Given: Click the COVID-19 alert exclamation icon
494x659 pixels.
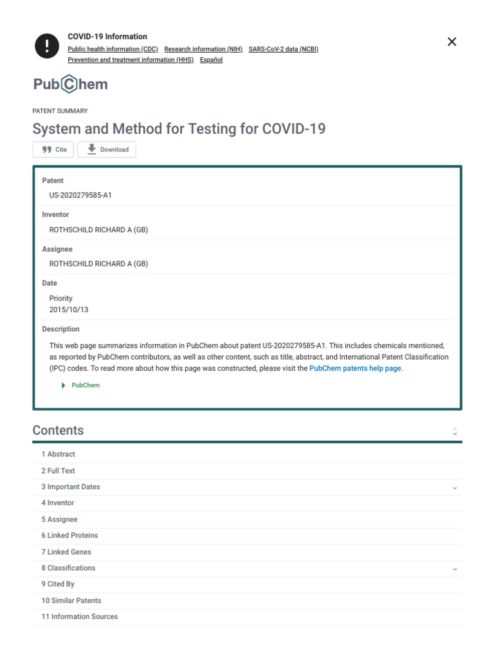Looking at the screenshot, I should click(x=46, y=45).
